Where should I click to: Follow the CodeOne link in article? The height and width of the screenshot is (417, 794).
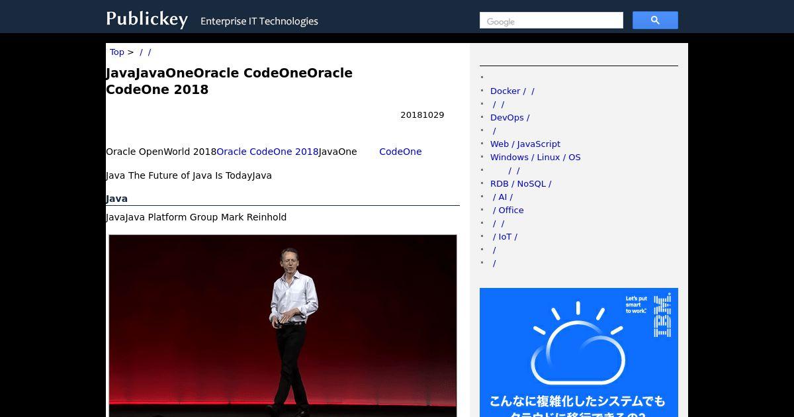(400, 152)
